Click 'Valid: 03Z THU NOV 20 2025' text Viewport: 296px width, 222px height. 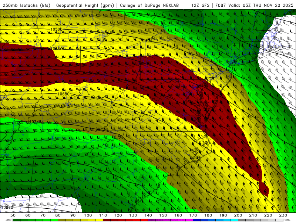[x=261, y=5]
